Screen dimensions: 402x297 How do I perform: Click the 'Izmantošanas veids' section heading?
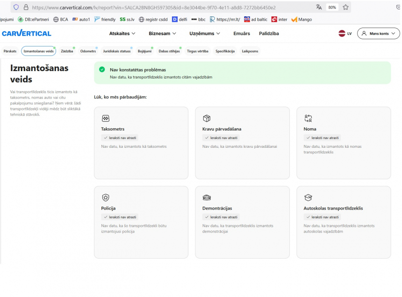point(39,73)
